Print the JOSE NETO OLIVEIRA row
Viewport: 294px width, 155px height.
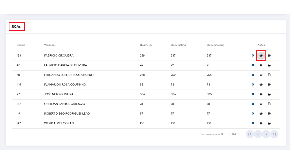point(269,94)
